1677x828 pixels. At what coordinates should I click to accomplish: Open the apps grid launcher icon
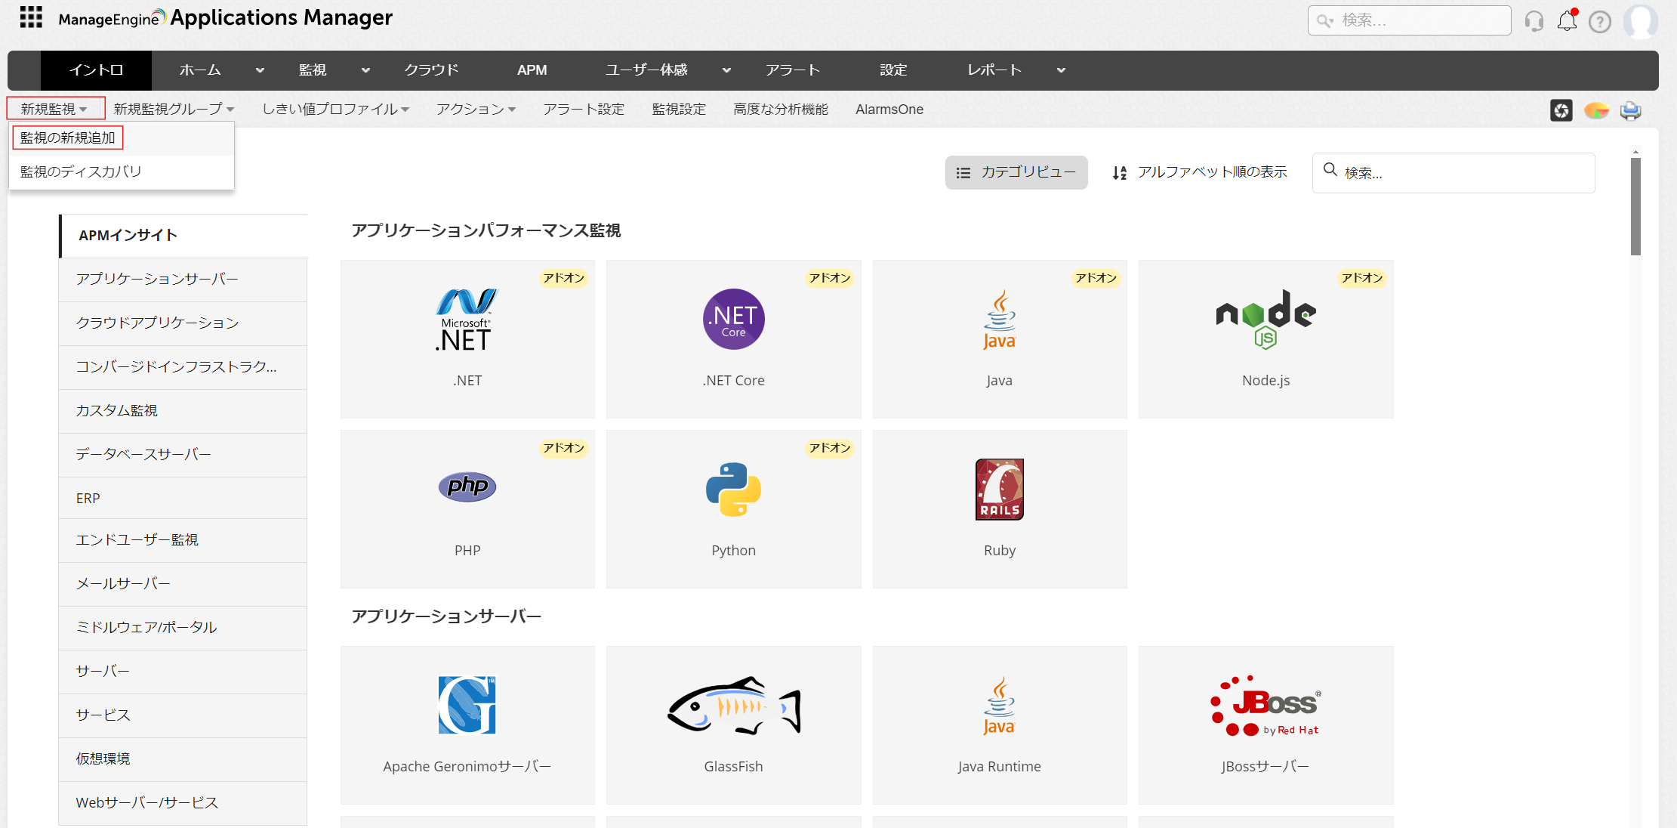[x=31, y=17]
